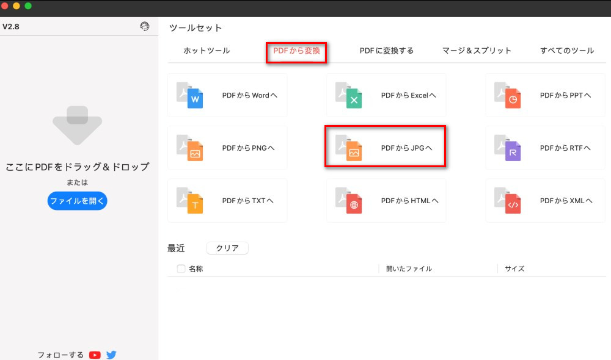The image size is (611, 360).
Task: Open the PDF to Excel converter
Action: (386, 95)
